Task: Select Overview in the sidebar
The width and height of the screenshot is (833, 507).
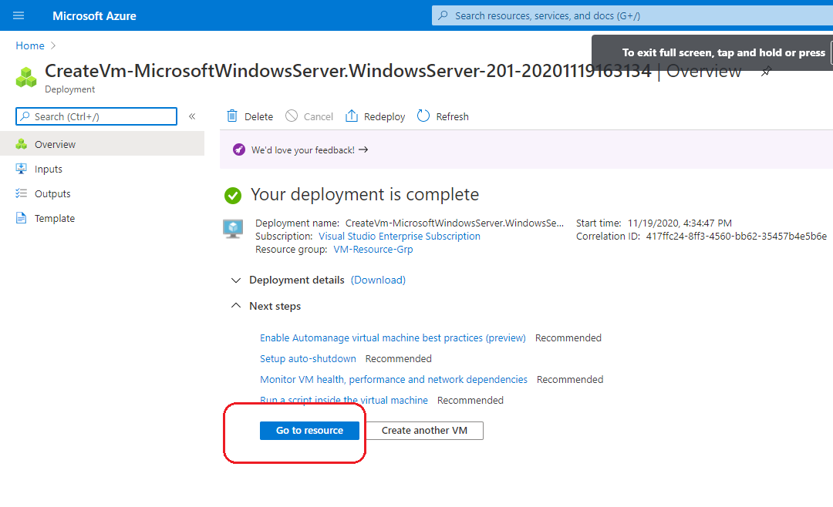Action: (102, 144)
